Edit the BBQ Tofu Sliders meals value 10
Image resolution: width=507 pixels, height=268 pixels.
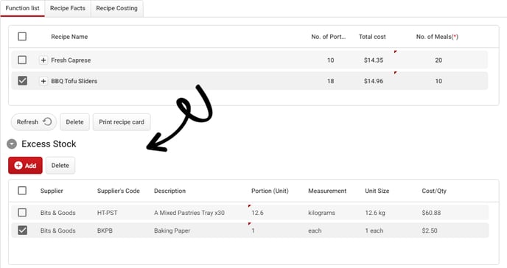click(438, 81)
